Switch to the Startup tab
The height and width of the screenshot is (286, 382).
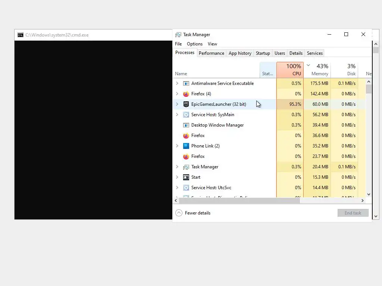coord(263,53)
